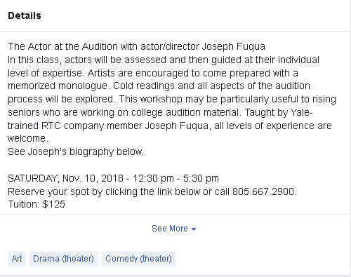The height and width of the screenshot is (277, 351).
Task: Select the Drama (theater) tag
Action: click(63, 259)
